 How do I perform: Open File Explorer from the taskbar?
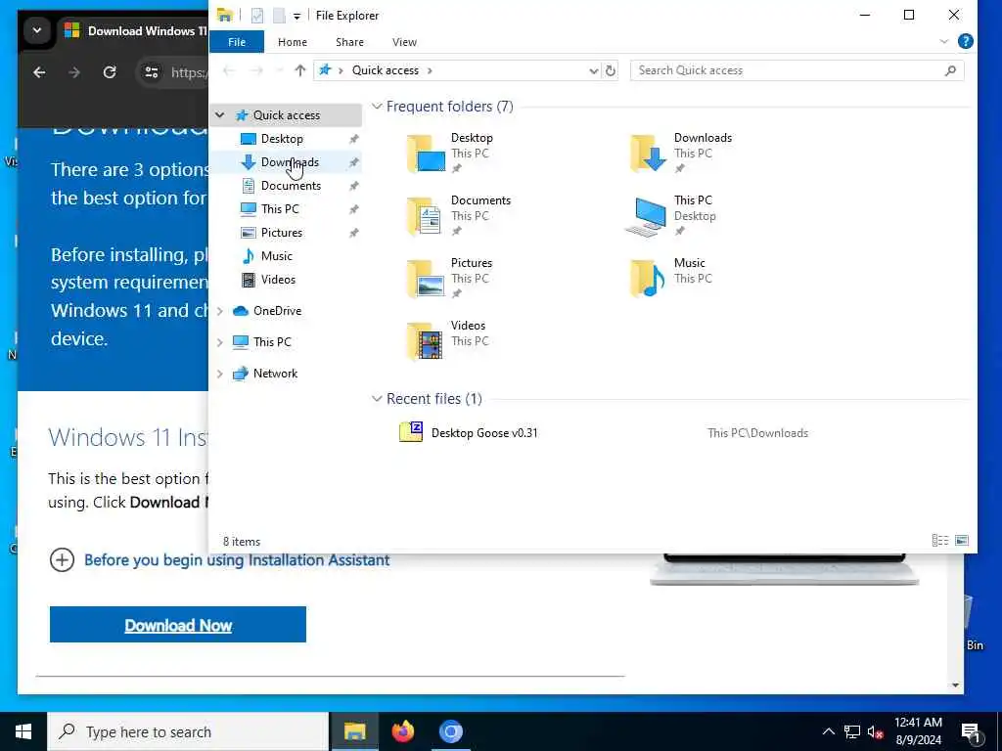click(354, 731)
